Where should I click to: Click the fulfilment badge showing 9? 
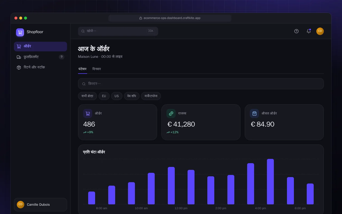point(61,57)
